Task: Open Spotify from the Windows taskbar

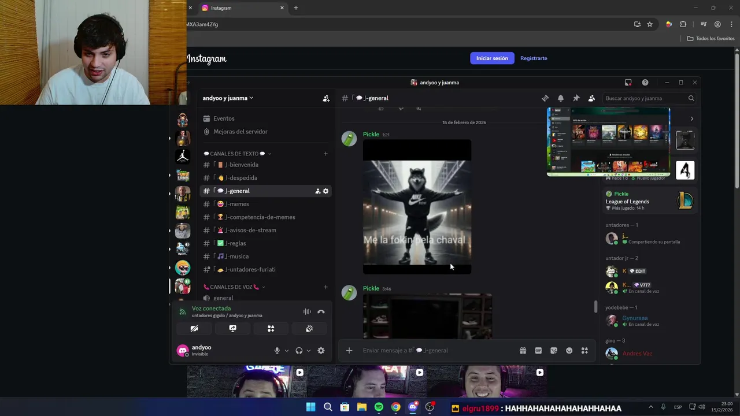Action: (x=379, y=407)
